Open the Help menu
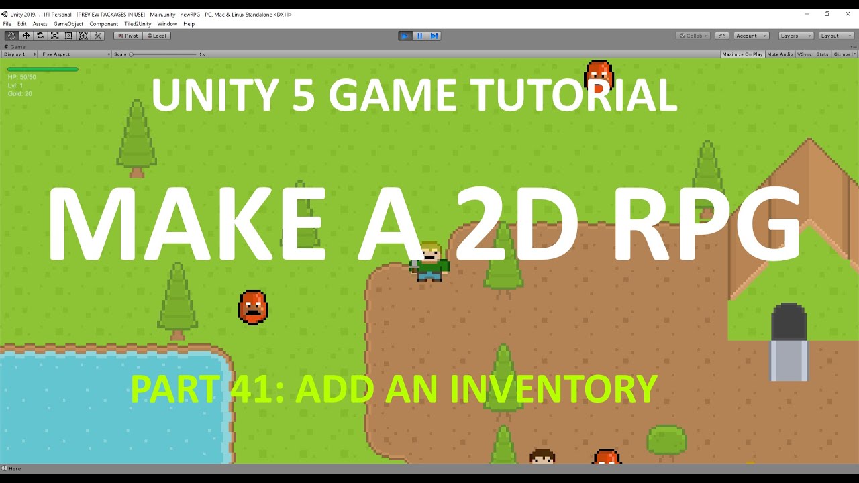 (x=189, y=24)
